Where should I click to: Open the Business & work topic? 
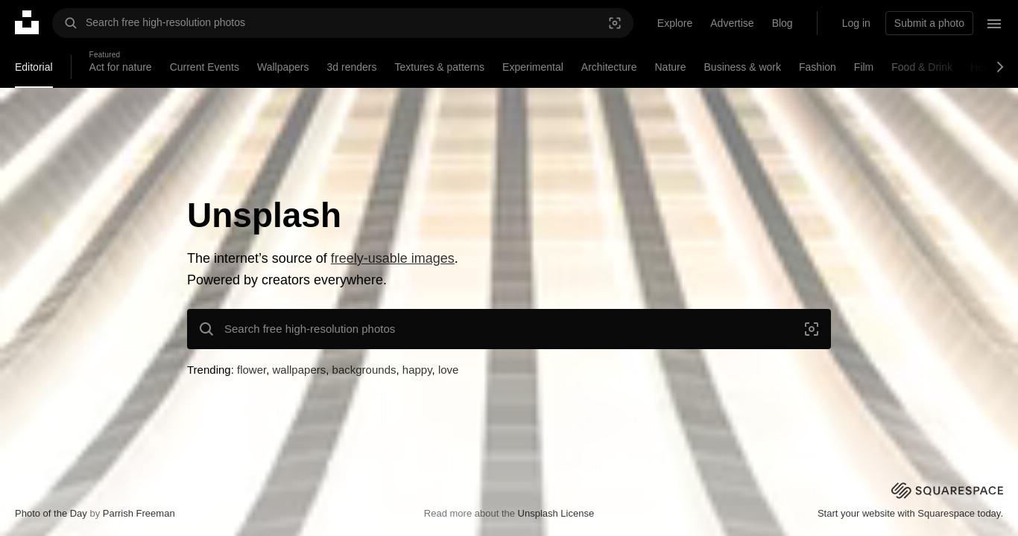(x=742, y=67)
